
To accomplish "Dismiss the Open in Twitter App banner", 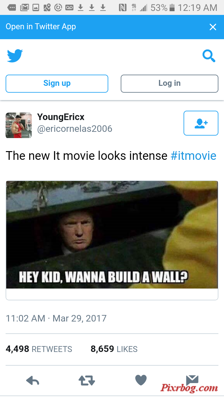I will pyautogui.click(x=213, y=27).
